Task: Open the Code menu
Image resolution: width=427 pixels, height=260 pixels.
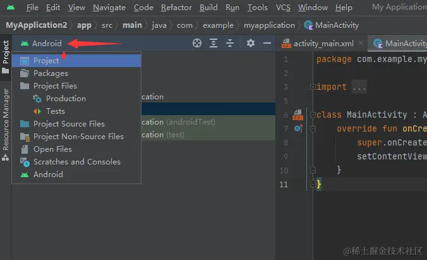Action: [143, 8]
